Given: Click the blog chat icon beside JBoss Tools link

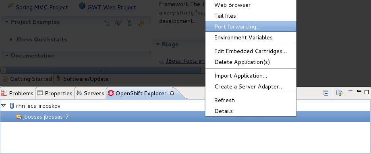Looking at the screenshot, I should coord(162,62).
